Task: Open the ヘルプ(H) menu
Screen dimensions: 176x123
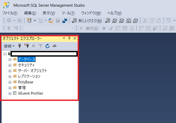Action: point(114,13)
